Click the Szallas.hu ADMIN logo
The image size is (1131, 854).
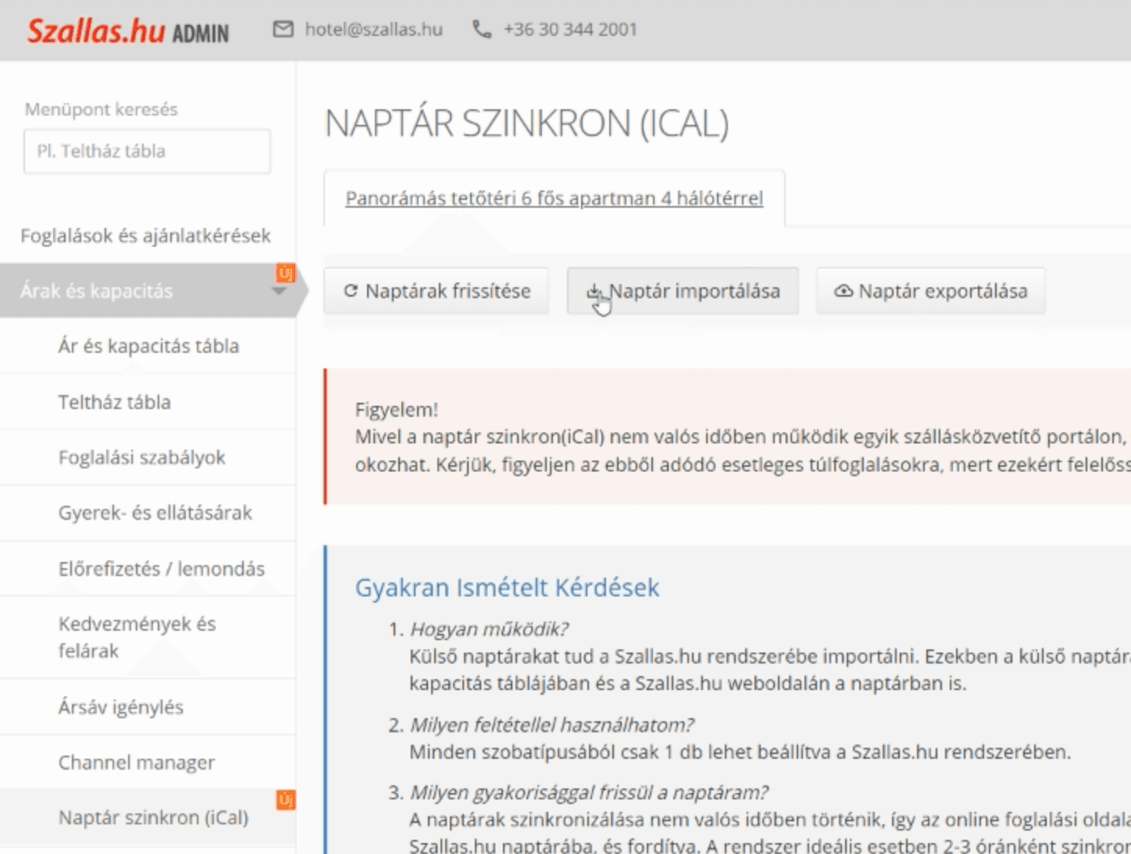tap(128, 31)
